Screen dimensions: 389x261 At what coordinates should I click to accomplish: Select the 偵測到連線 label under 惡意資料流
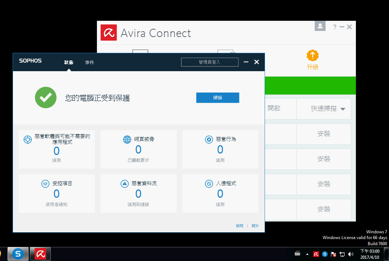[138, 204]
